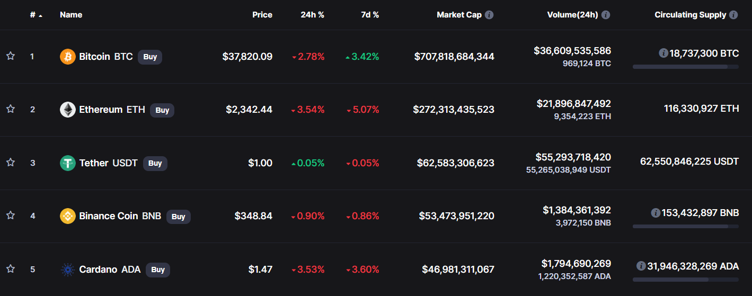Add Cardano to watchlist with star

(10, 269)
